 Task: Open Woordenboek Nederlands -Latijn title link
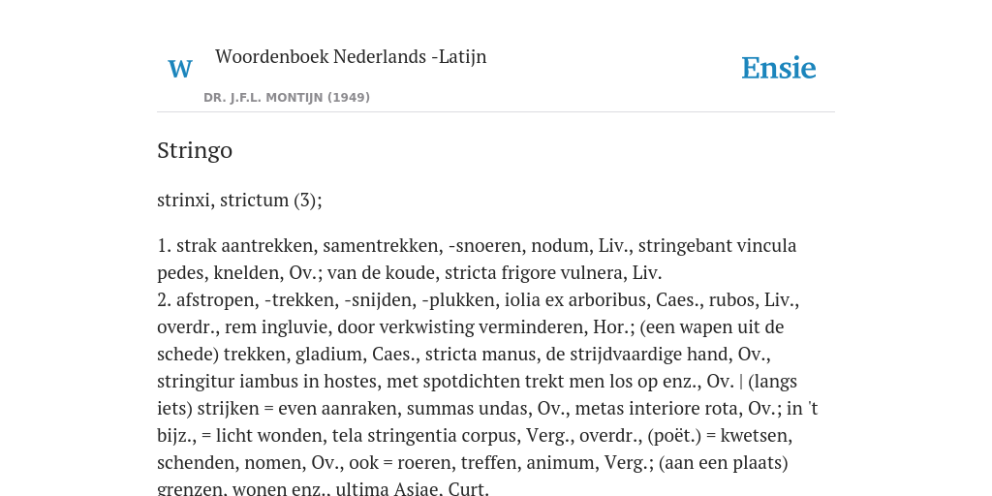tap(351, 56)
